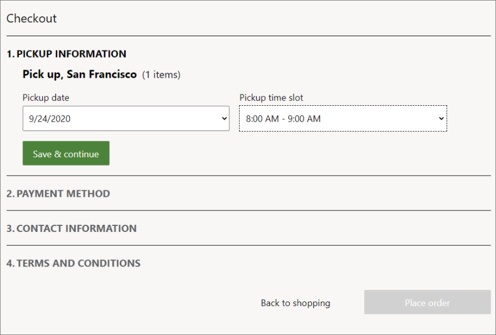This screenshot has width=496, height=335.
Task: Click the (1 items) count text
Action: 161,75
